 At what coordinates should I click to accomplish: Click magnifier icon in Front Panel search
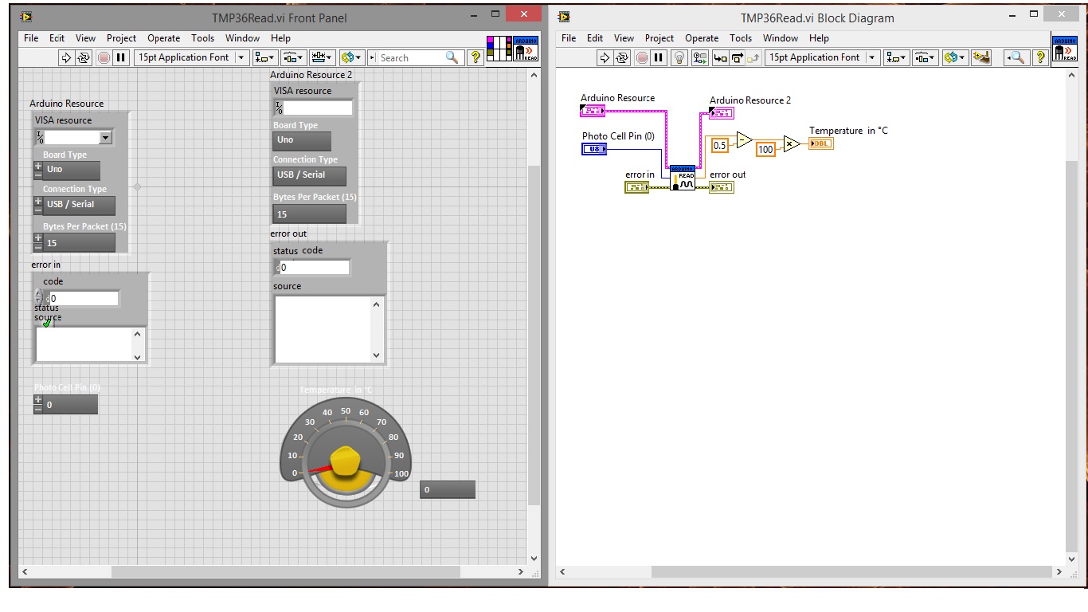(452, 57)
